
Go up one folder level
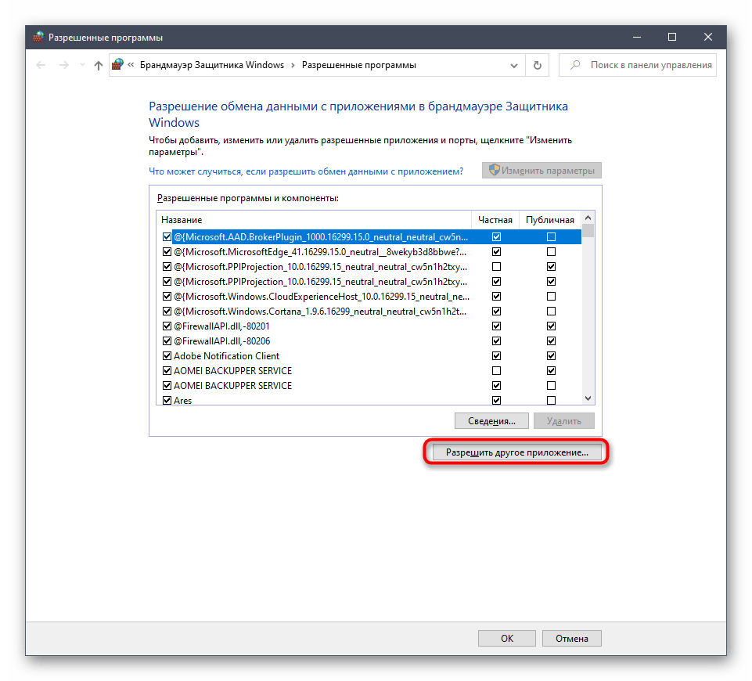click(x=98, y=66)
